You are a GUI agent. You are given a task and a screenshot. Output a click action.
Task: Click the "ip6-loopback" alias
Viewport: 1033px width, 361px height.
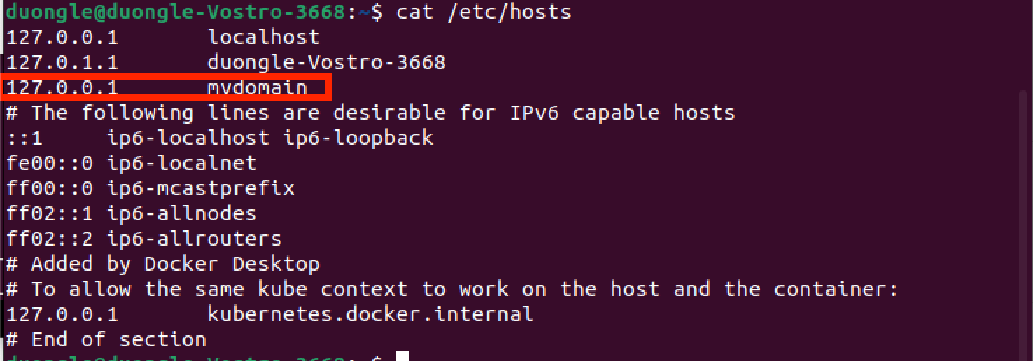coord(358,138)
